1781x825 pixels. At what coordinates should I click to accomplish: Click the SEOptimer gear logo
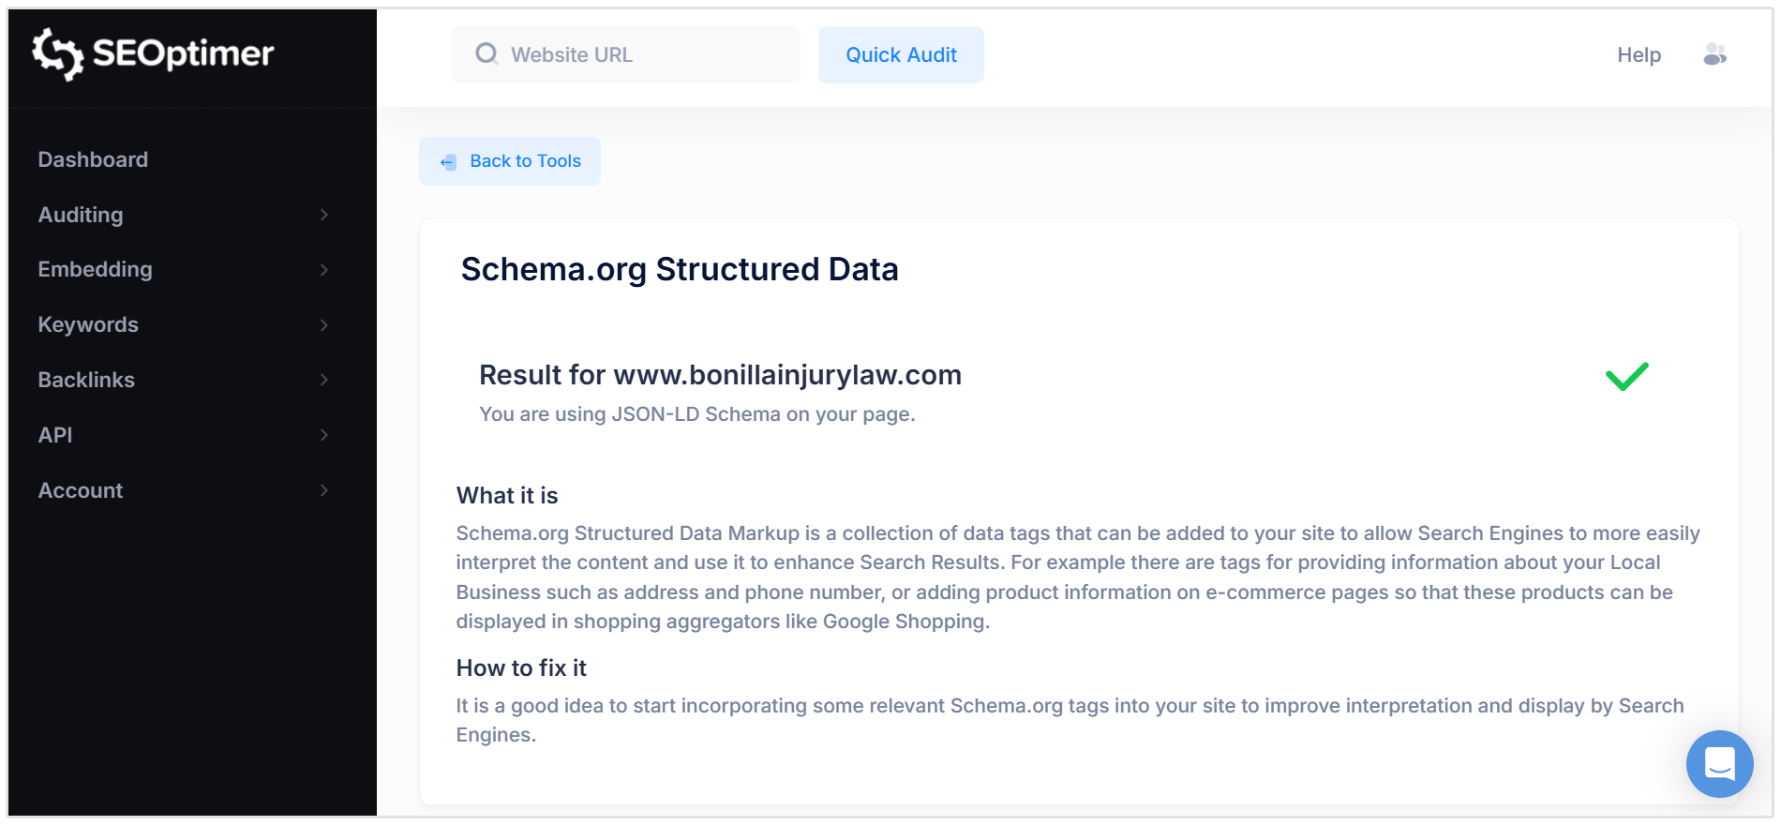(56, 53)
